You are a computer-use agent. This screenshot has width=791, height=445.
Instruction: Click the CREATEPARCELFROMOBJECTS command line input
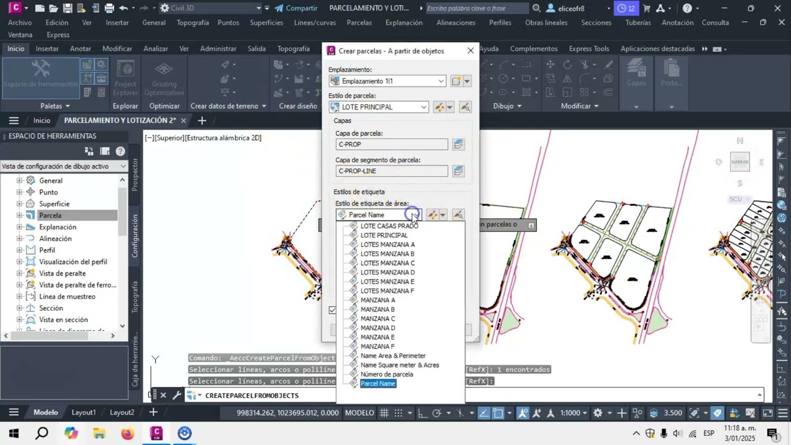(x=476, y=395)
